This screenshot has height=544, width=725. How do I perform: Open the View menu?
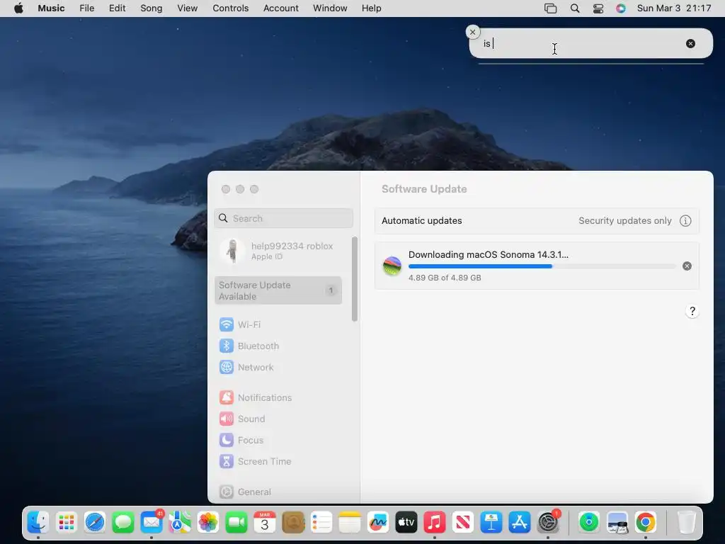(187, 8)
